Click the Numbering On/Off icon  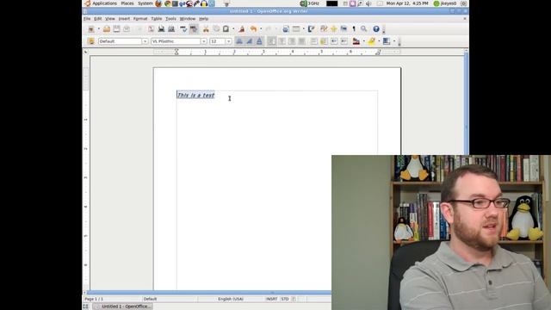313,41
